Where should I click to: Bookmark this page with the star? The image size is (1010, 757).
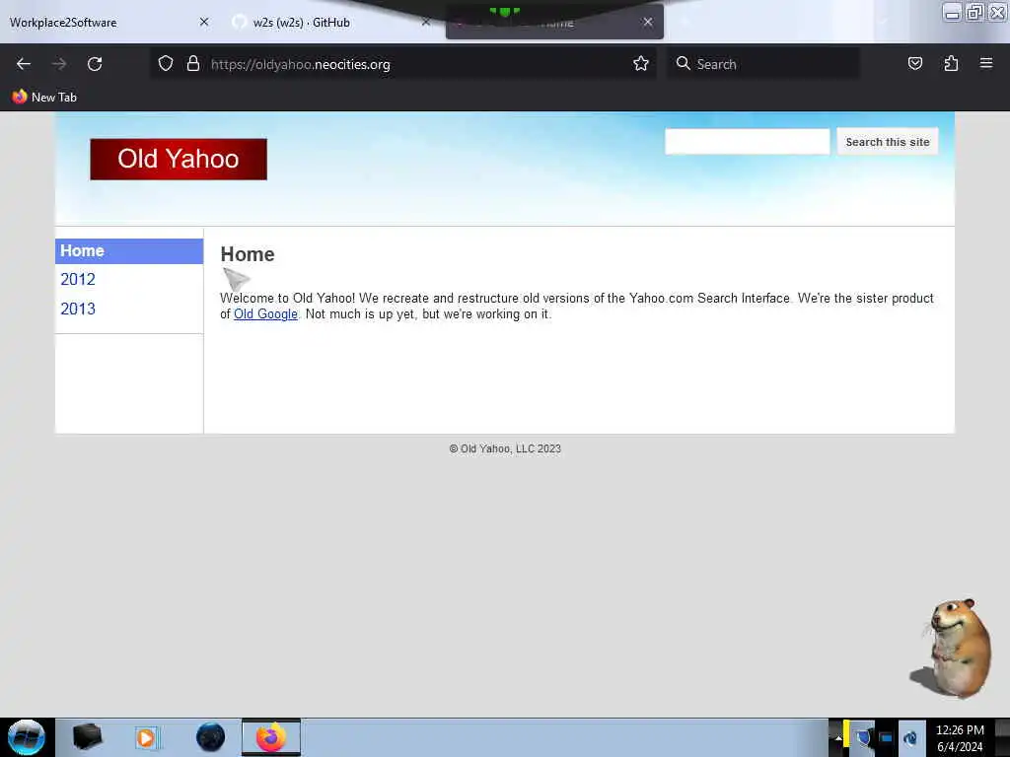640,64
